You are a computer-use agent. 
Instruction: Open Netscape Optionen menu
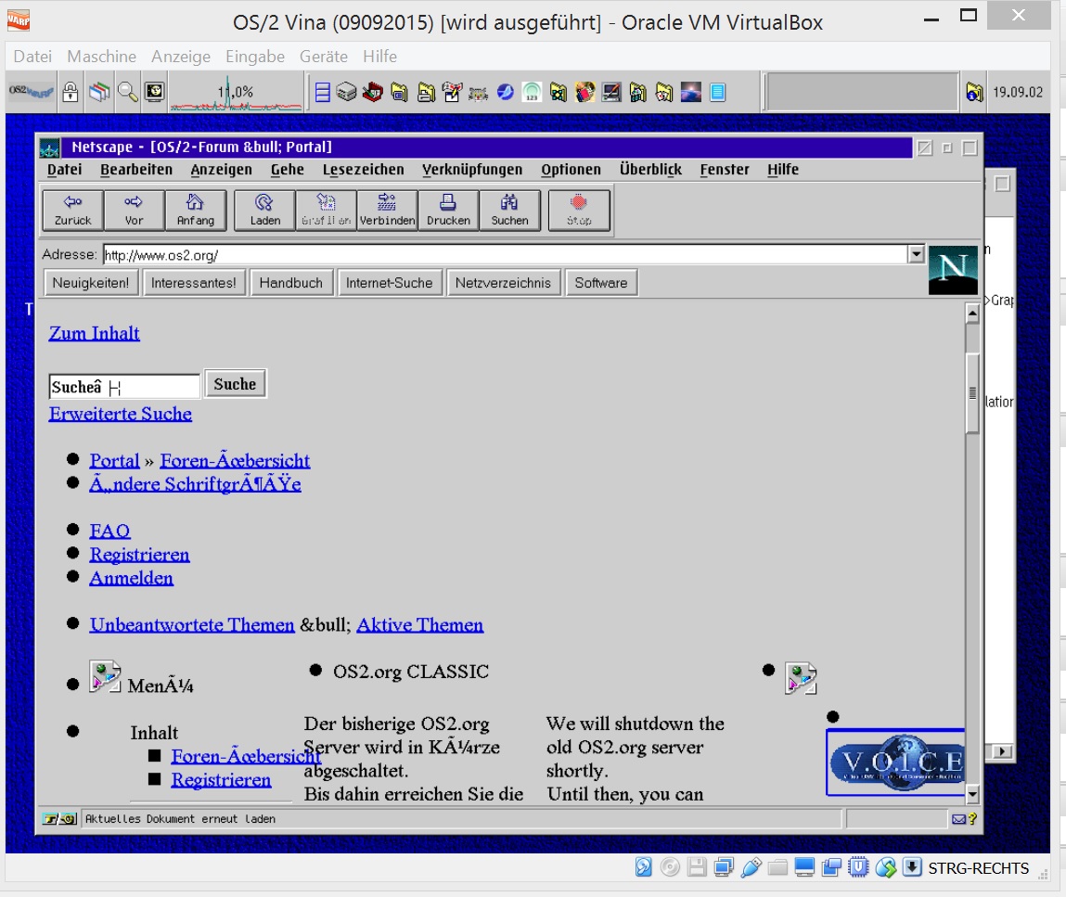(x=572, y=169)
